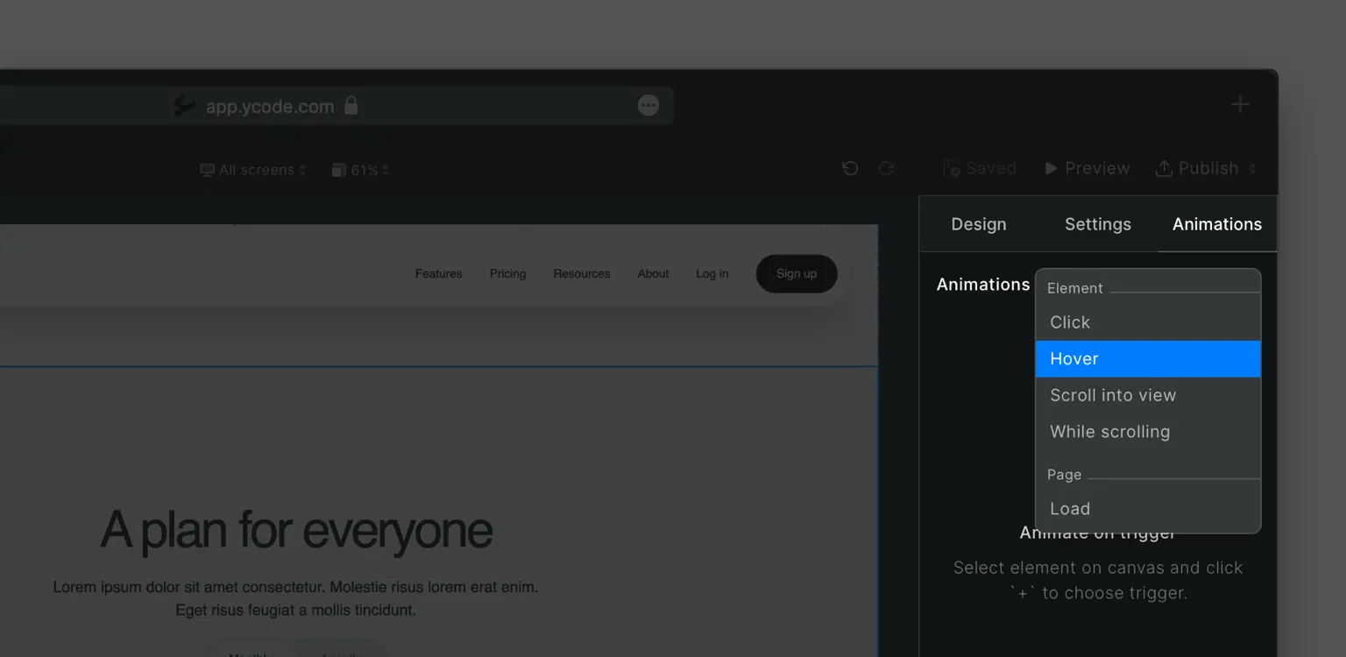Click the Animations section label

click(983, 285)
